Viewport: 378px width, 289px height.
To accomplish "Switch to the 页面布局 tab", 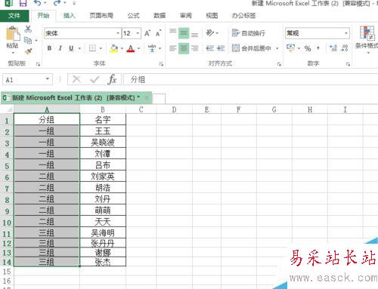I will (x=101, y=16).
